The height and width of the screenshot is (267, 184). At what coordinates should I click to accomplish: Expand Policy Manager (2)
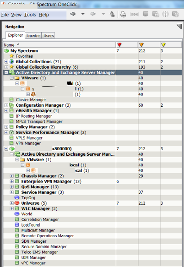pos(6,127)
